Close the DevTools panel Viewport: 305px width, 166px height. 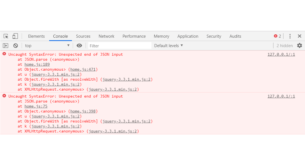(299, 36)
